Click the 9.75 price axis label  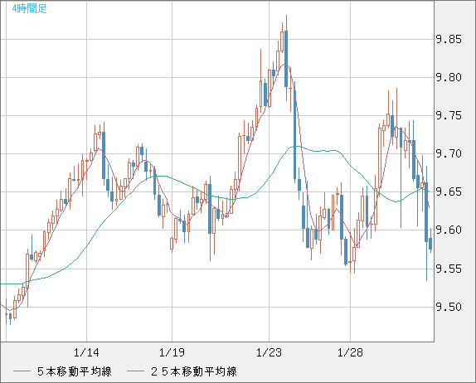[x=449, y=115]
